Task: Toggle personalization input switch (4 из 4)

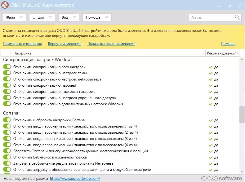Action: coord(7,145)
